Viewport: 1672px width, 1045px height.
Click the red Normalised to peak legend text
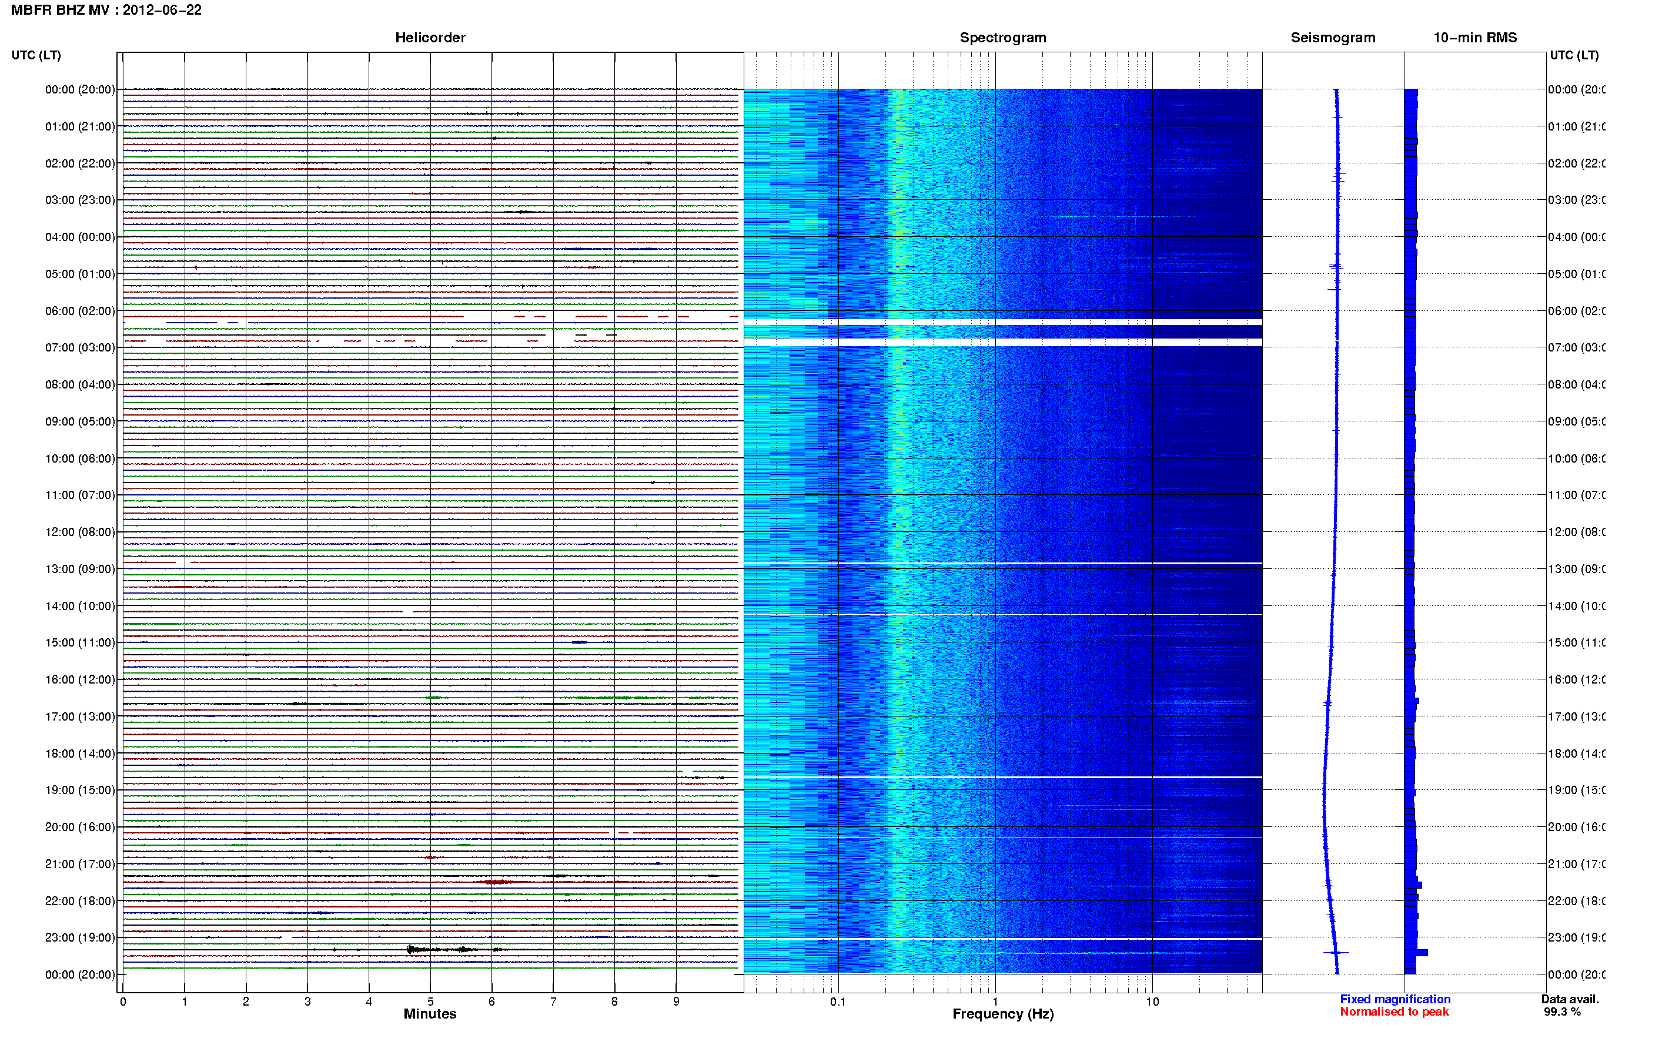[1394, 1011]
